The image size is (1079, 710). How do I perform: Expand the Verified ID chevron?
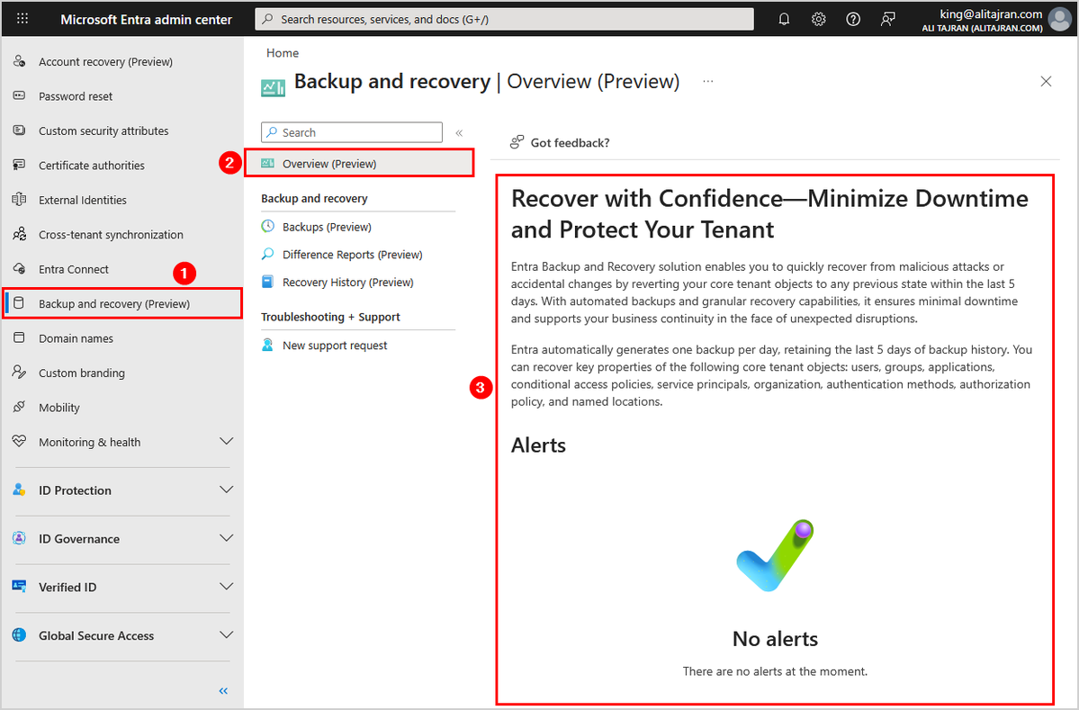click(227, 586)
